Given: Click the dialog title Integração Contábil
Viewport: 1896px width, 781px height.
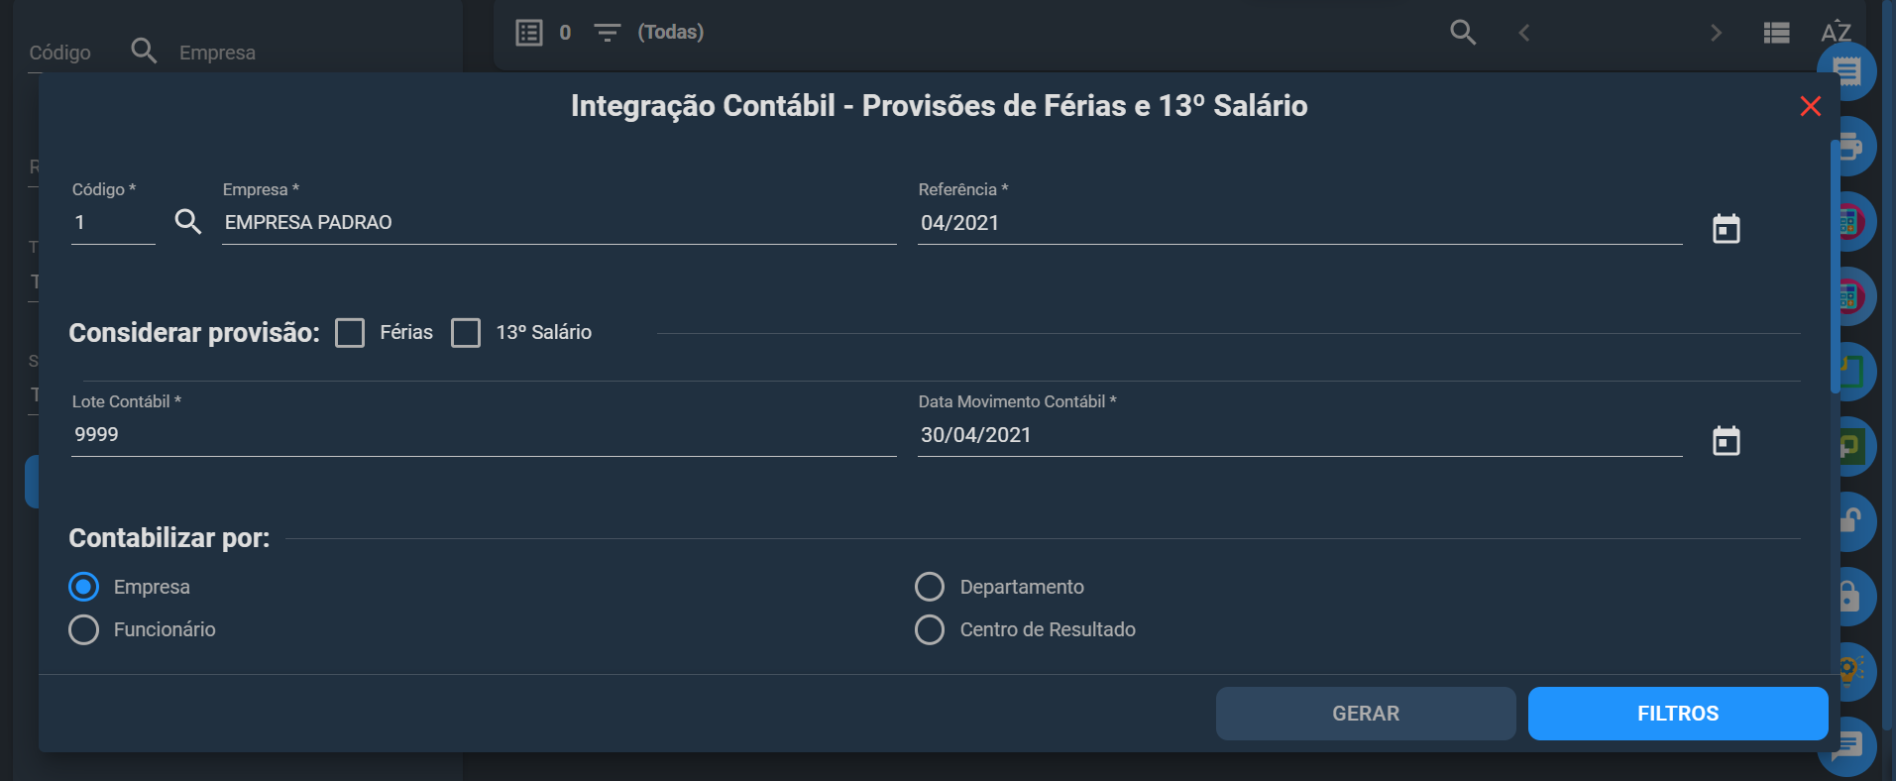Looking at the screenshot, I should pyautogui.click(x=940, y=106).
